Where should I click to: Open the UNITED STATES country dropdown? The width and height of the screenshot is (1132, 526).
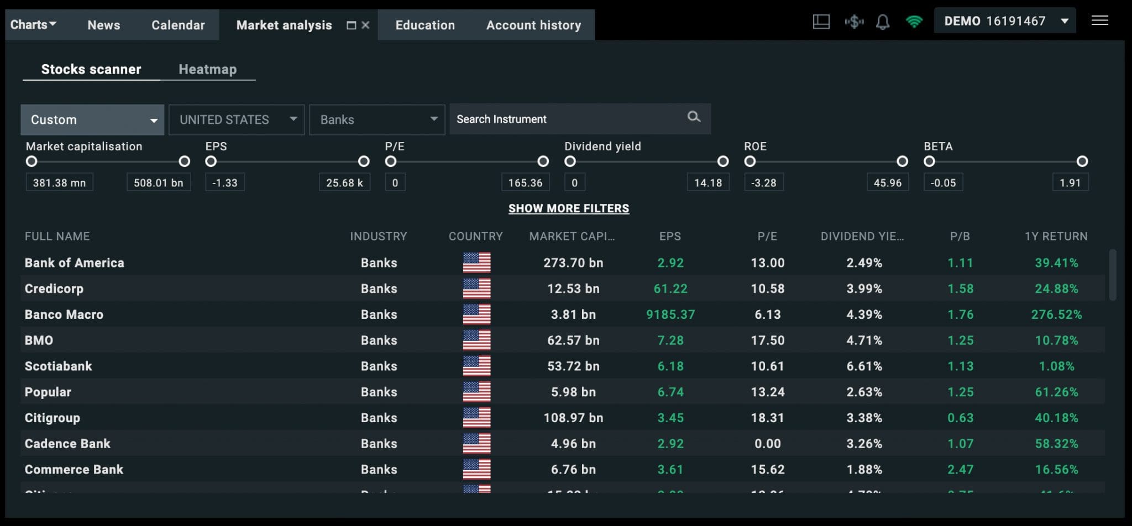pos(237,120)
